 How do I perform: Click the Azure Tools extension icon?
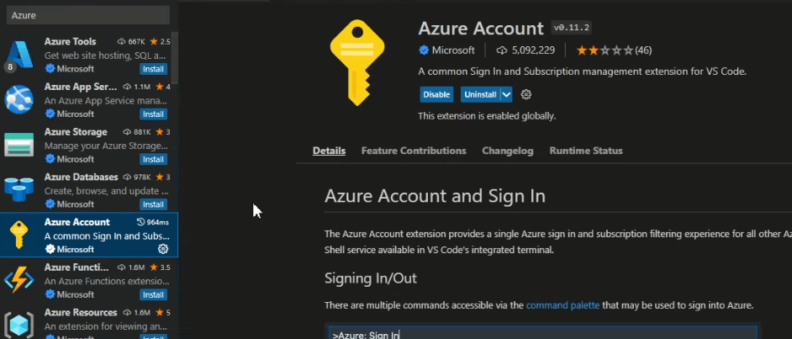[19, 54]
